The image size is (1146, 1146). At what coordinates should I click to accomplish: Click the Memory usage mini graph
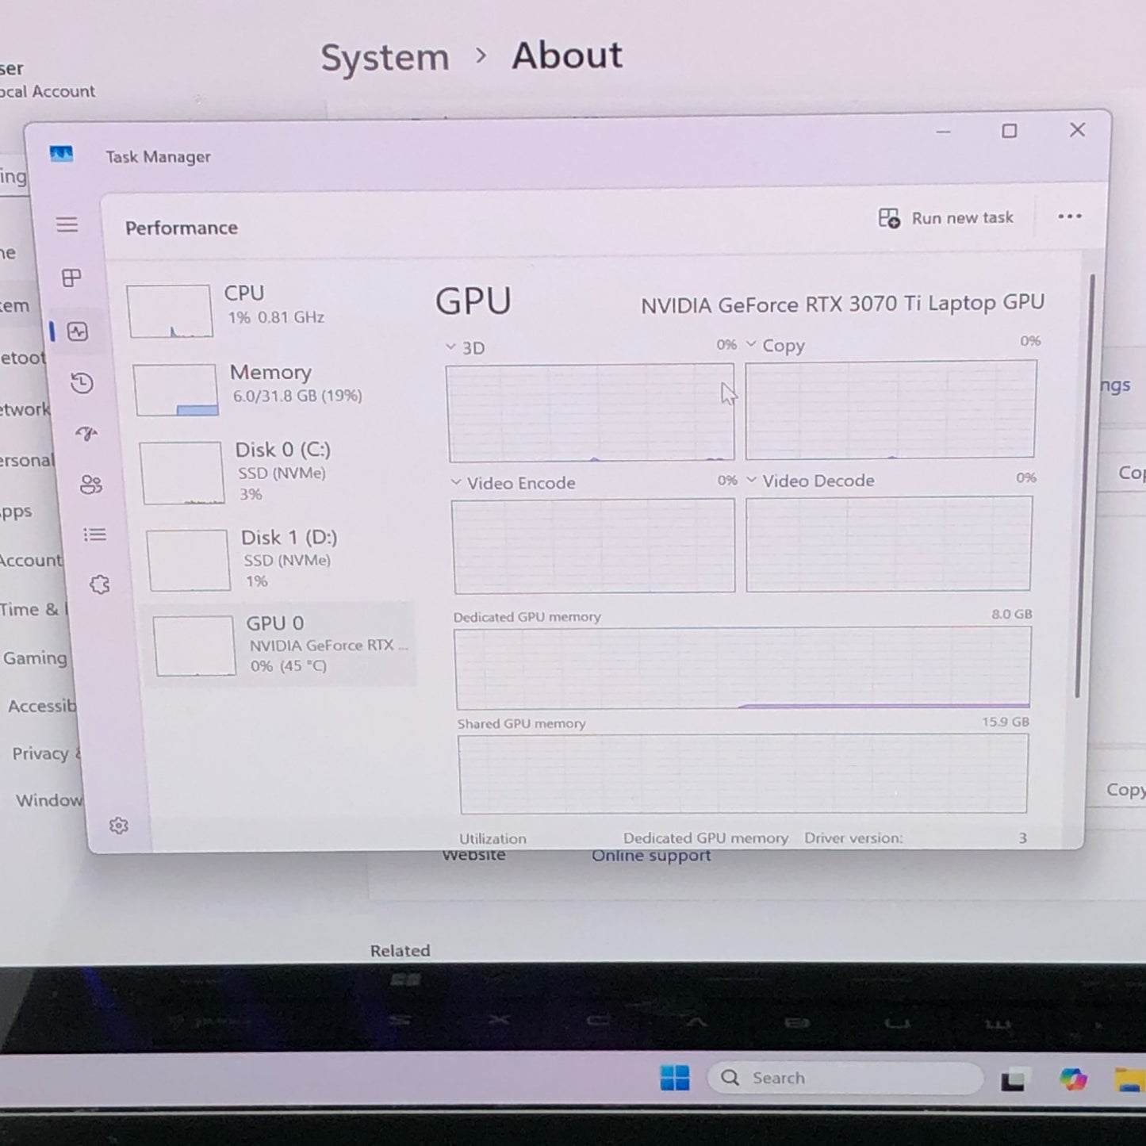tap(175, 389)
